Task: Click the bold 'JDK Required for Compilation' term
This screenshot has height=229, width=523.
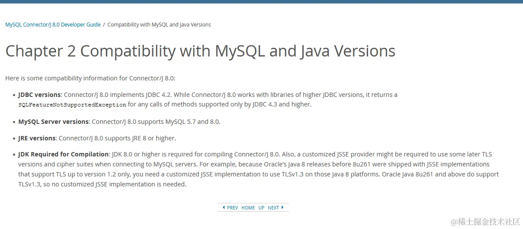Action: [x=63, y=154]
